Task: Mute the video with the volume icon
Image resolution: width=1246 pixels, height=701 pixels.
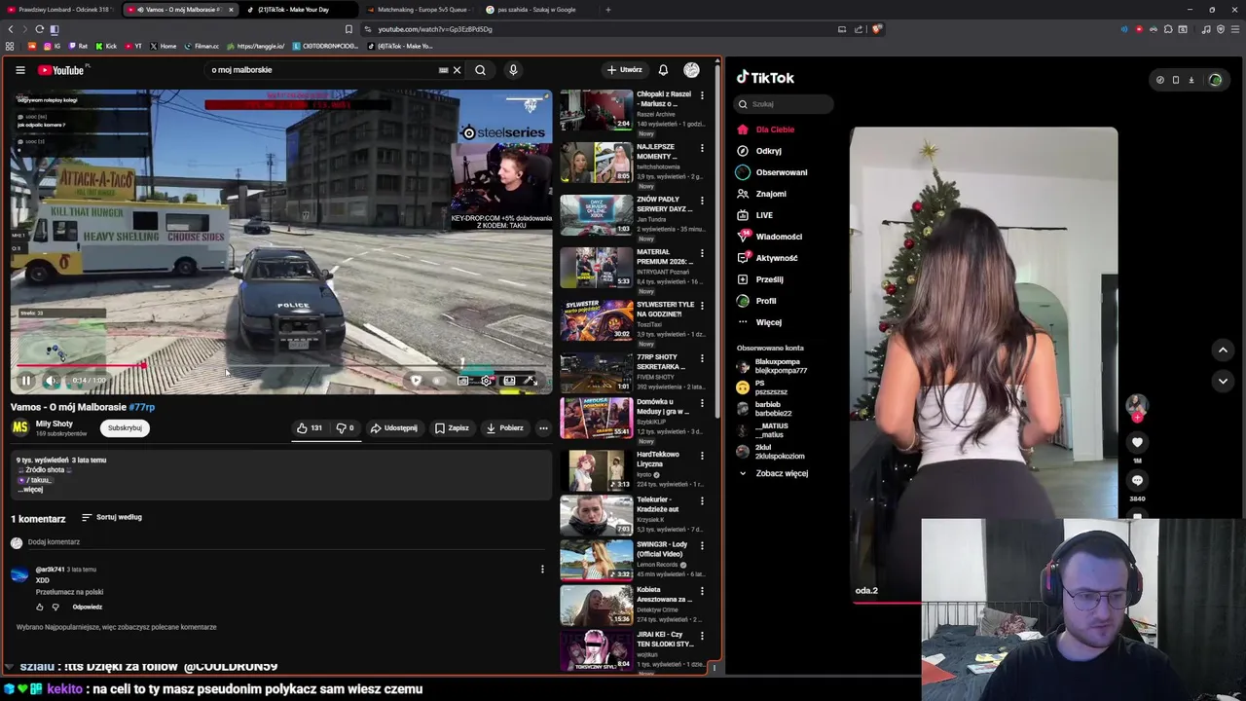Action: [52, 381]
